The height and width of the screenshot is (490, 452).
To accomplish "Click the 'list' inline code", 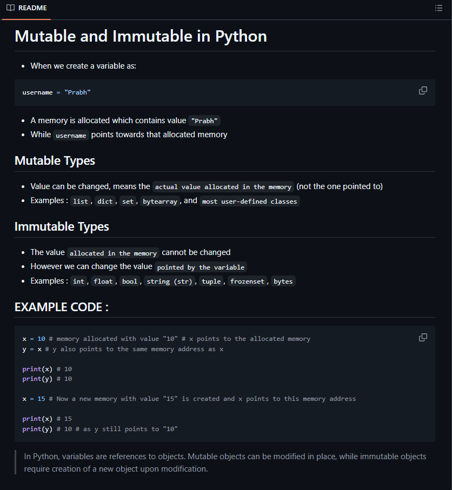I will tap(81, 202).
